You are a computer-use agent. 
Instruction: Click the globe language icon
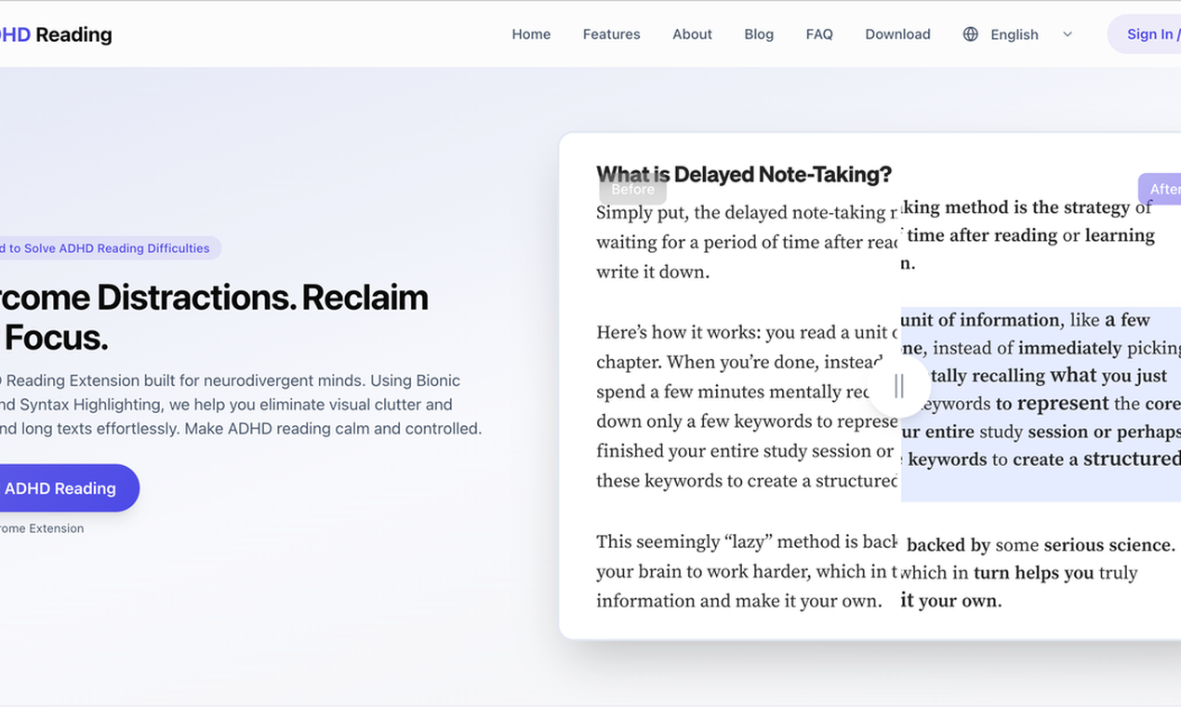(971, 34)
